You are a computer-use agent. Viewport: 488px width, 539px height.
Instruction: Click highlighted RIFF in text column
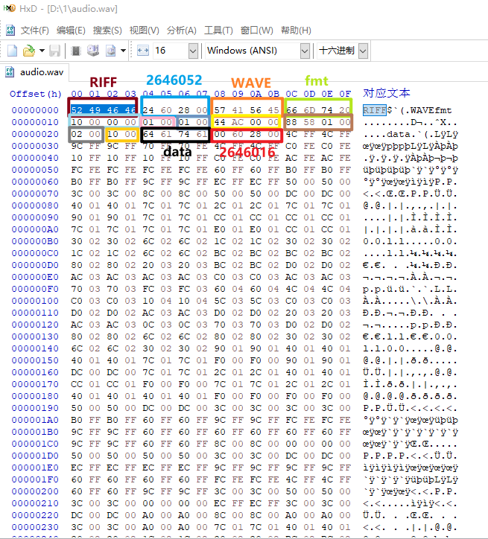point(375,110)
